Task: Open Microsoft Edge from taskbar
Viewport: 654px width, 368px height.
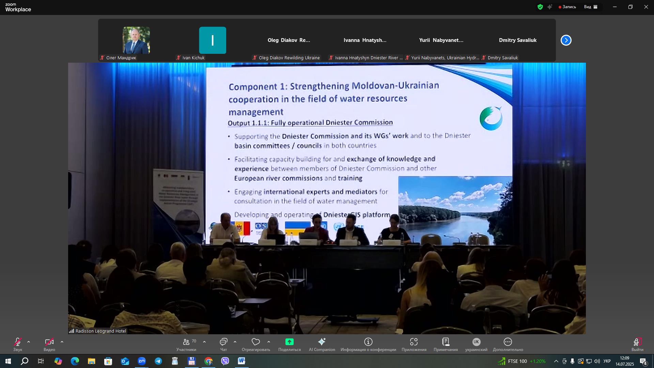Action: coord(75,361)
